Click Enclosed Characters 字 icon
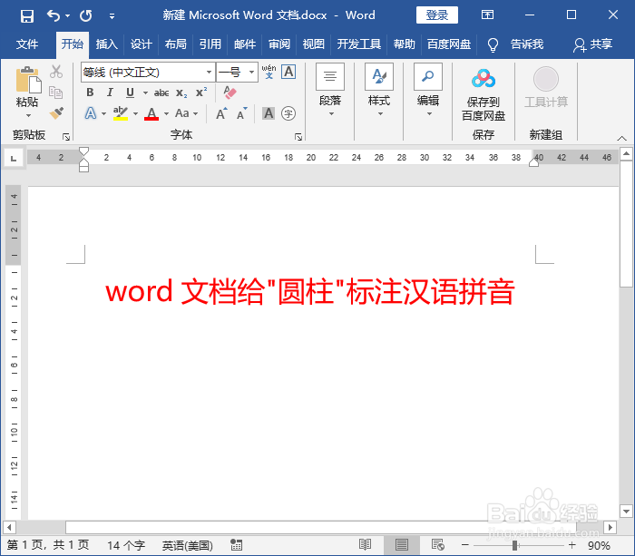Viewport: 635px width, 556px height. pyautogui.click(x=288, y=113)
